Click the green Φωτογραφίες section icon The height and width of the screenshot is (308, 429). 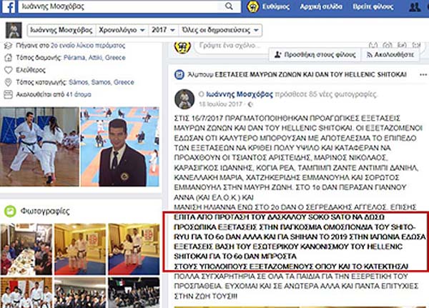click(x=10, y=210)
